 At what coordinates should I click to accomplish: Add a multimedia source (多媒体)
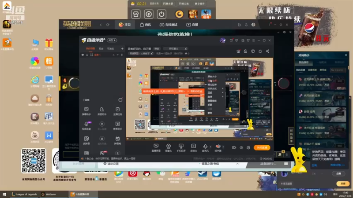click(x=194, y=148)
